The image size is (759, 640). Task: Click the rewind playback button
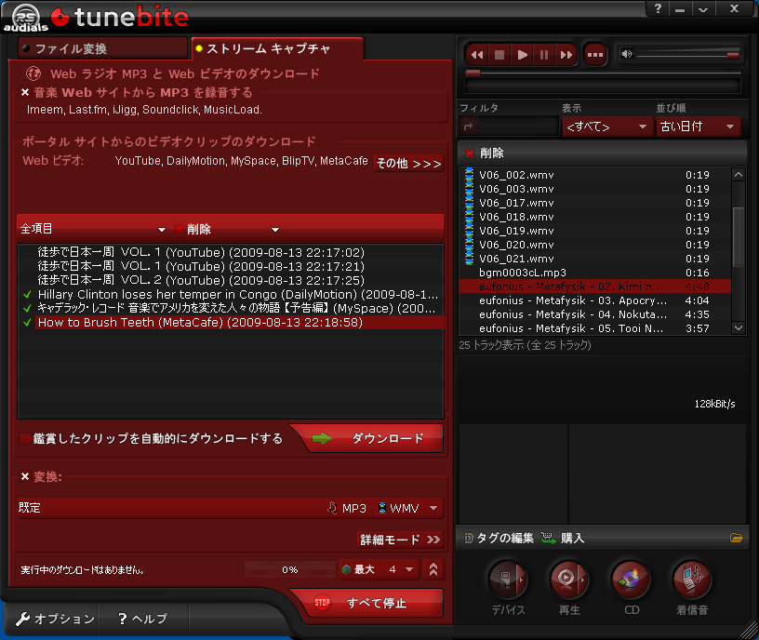coord(477,55)
